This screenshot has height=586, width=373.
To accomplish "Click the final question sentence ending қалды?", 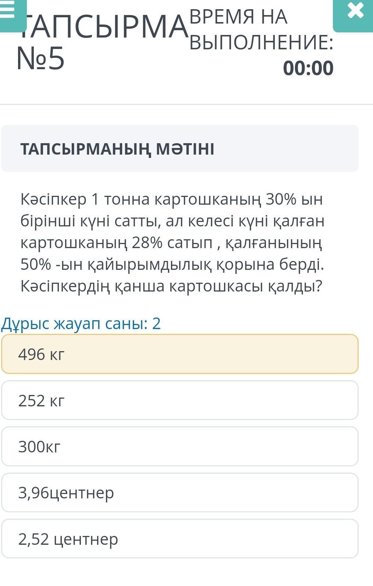I will click(x=171, y=286).
